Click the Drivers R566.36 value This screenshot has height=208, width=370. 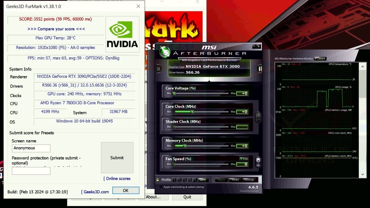(x=84, y=85)
